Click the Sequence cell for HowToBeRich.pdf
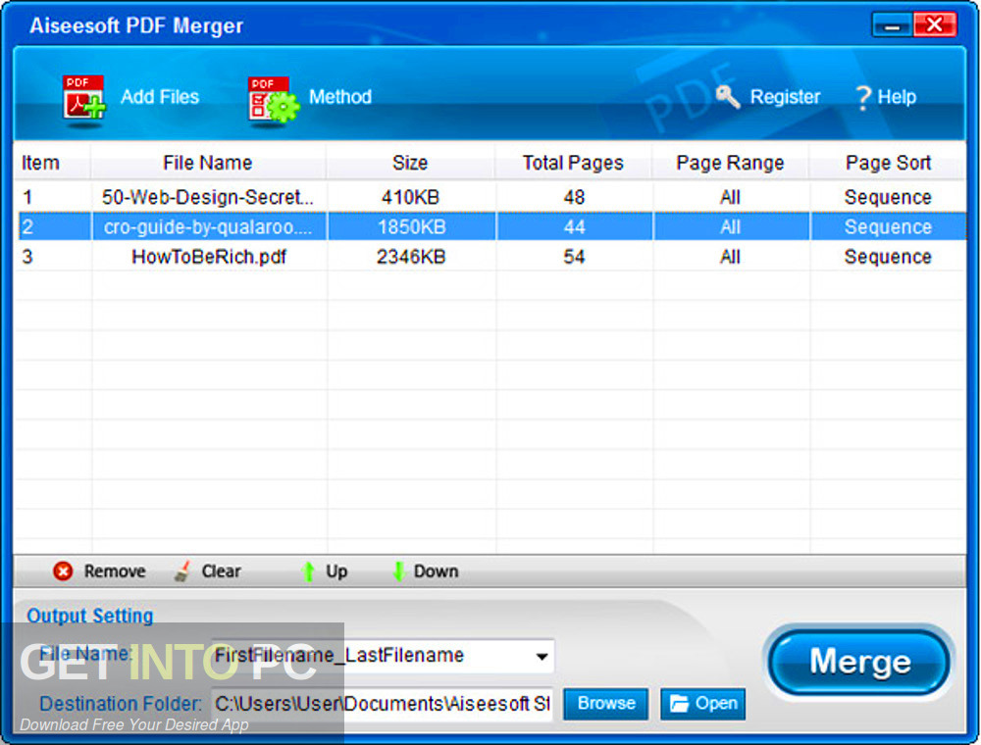 click(888, 257)
